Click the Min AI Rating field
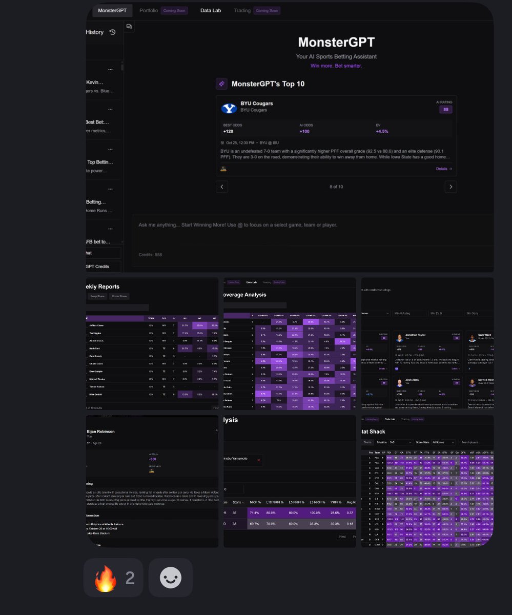The width and height of the screenshot is (512, 615). click(410, 313)
